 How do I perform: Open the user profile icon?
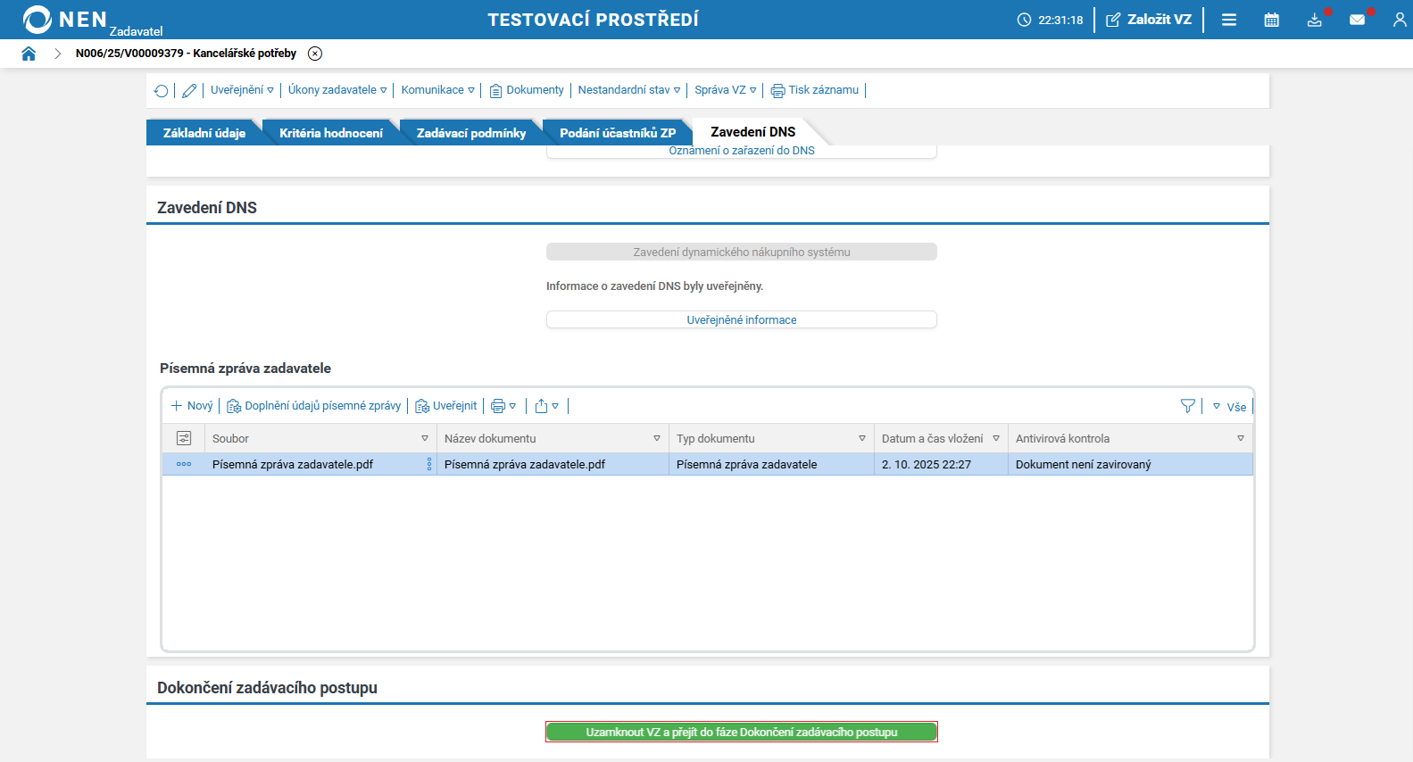click(1399, 20)
